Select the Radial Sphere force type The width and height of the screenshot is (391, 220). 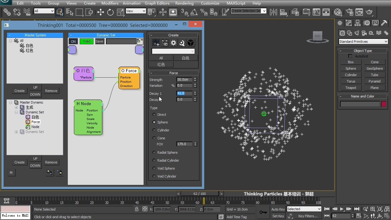[154, 152]
